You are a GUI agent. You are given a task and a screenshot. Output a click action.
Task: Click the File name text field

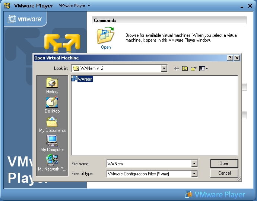[148, 163]
